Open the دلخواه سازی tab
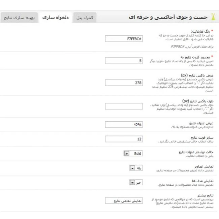The width and height of the screenshot is (219, 219). [55, 17]
